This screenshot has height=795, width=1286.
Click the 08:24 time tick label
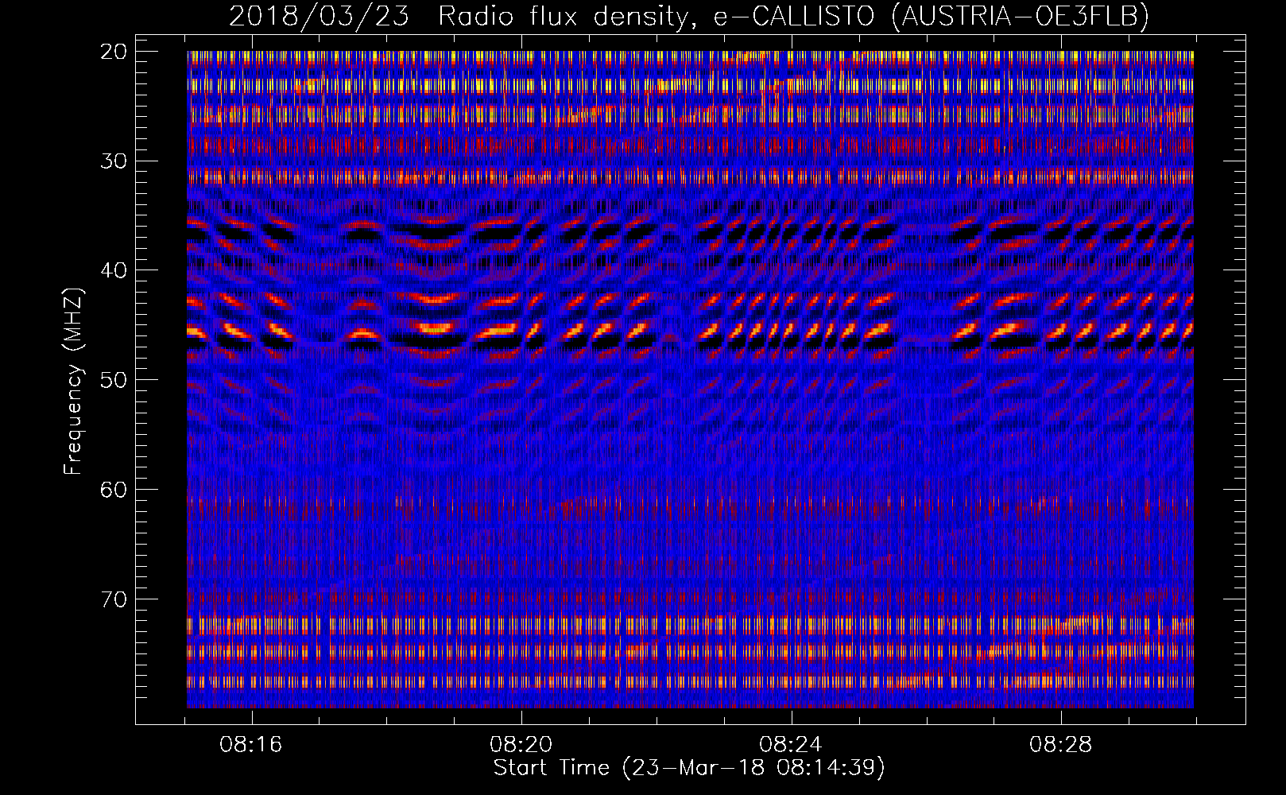(791, 745)
